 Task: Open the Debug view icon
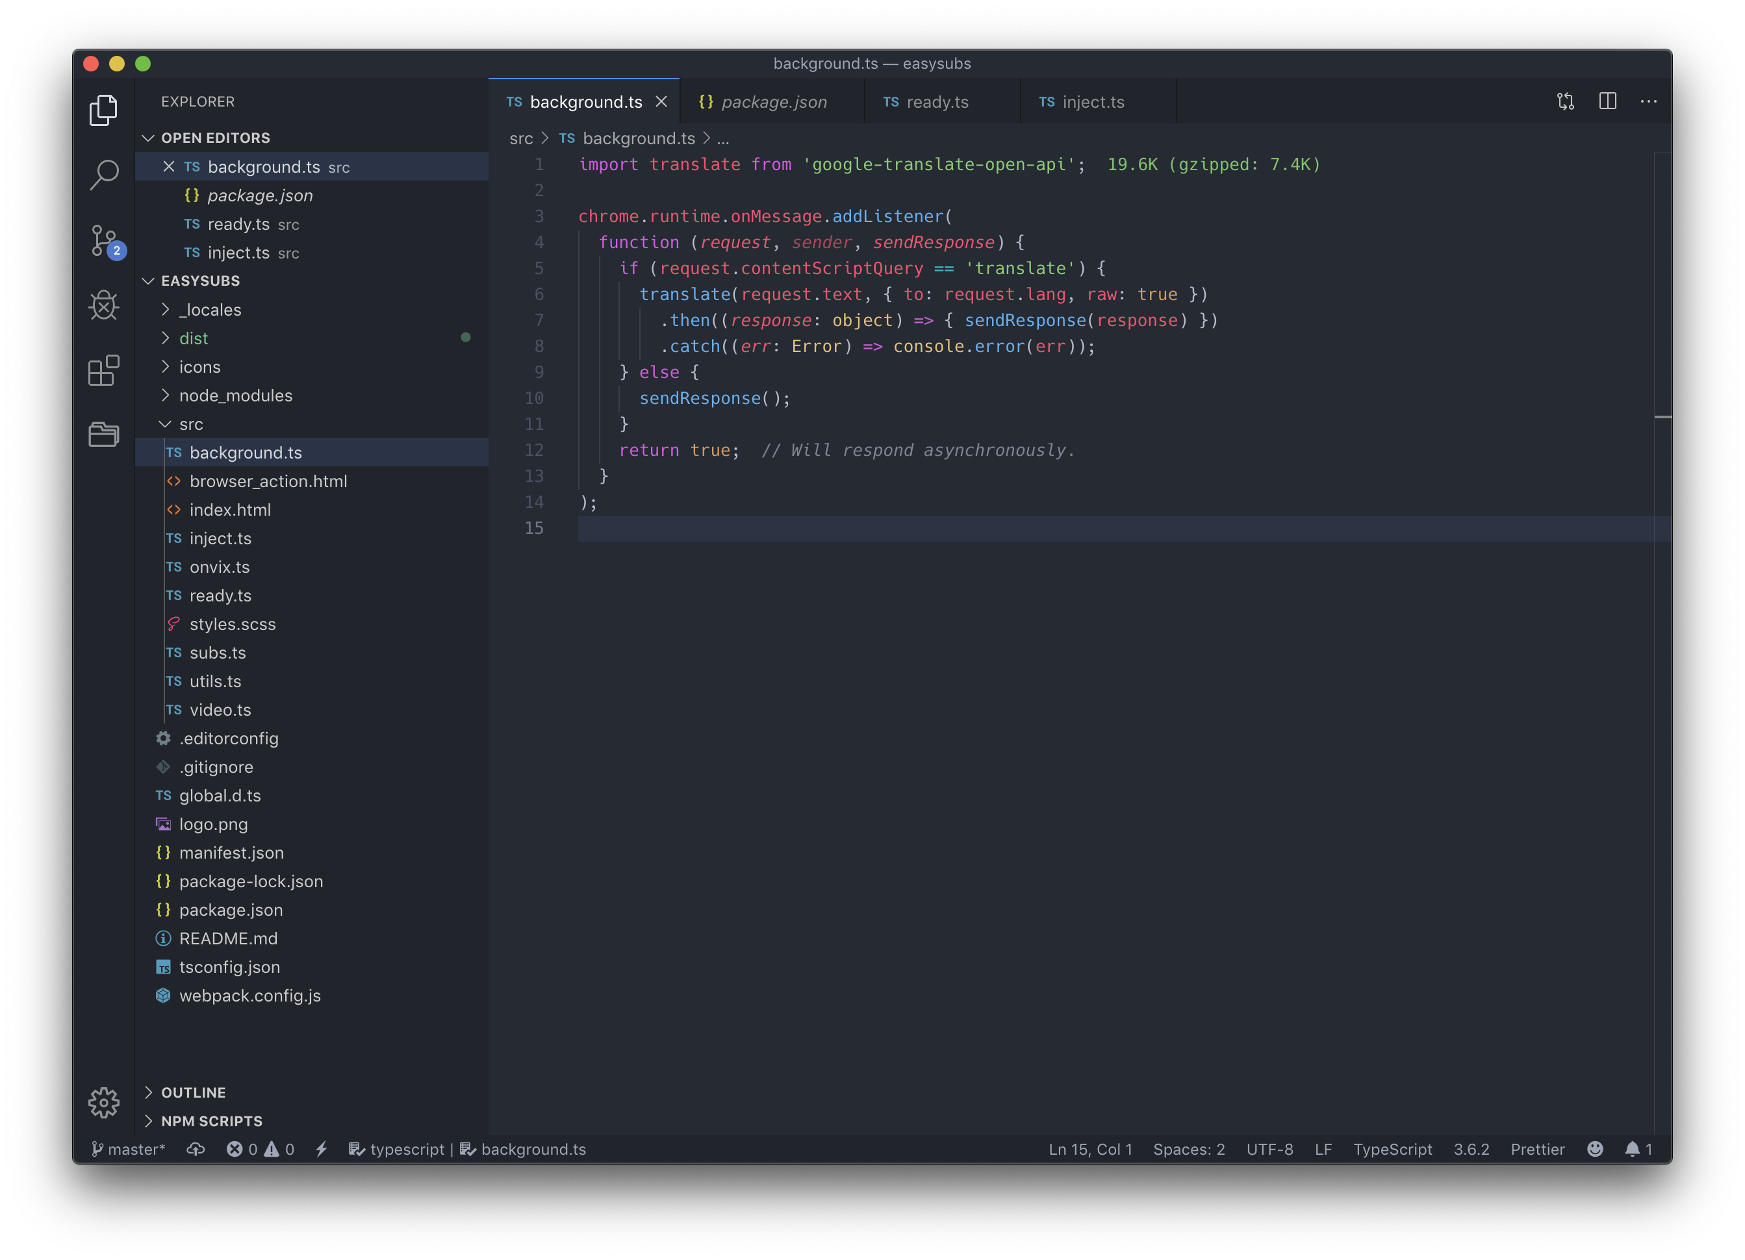point(104,305)
